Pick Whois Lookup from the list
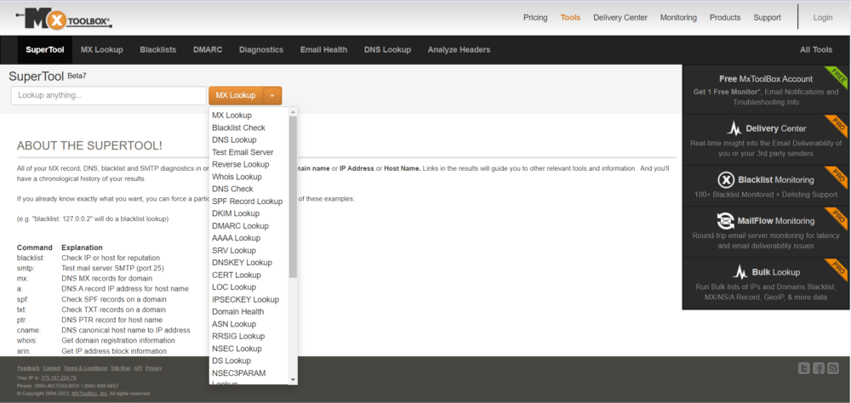The width and height of the screenshot is (851, 403). point(237,177)
